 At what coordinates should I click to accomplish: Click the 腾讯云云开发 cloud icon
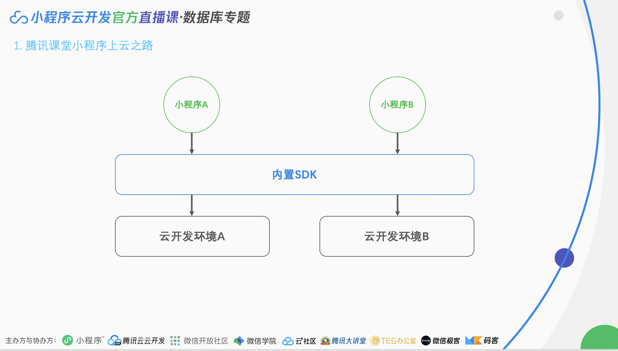click(x=114, y=340)
